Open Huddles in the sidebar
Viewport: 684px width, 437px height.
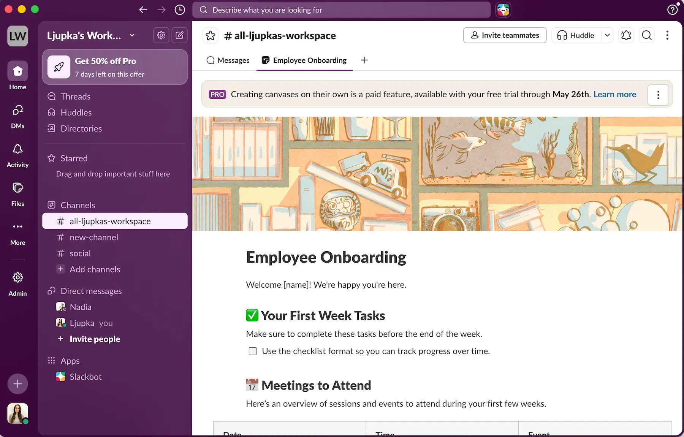[x=76, y=112]
